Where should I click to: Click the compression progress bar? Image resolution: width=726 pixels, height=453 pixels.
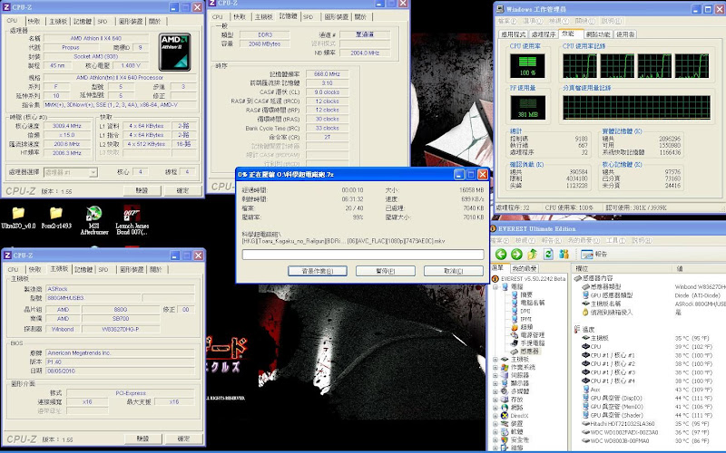click(x=363, y=255)
